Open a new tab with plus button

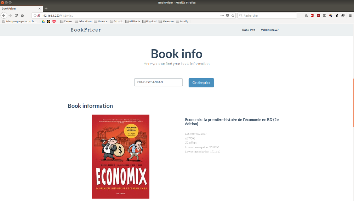pos(46,8)
